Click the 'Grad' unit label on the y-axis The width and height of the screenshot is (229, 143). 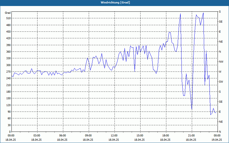pos(8,13)
